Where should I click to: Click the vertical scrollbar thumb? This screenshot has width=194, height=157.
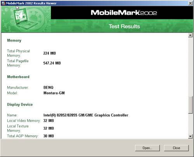coord(191,105)
